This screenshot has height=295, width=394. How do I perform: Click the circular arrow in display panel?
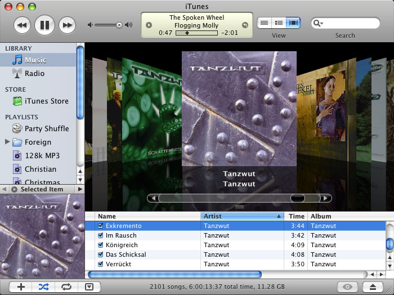click(x=245, y=25)
